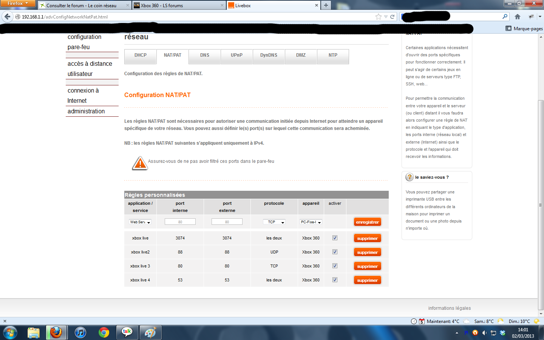The height and width of the screenshot is (340, 544).
Task: Click the enregistrer button
Action: pos(368,222)
